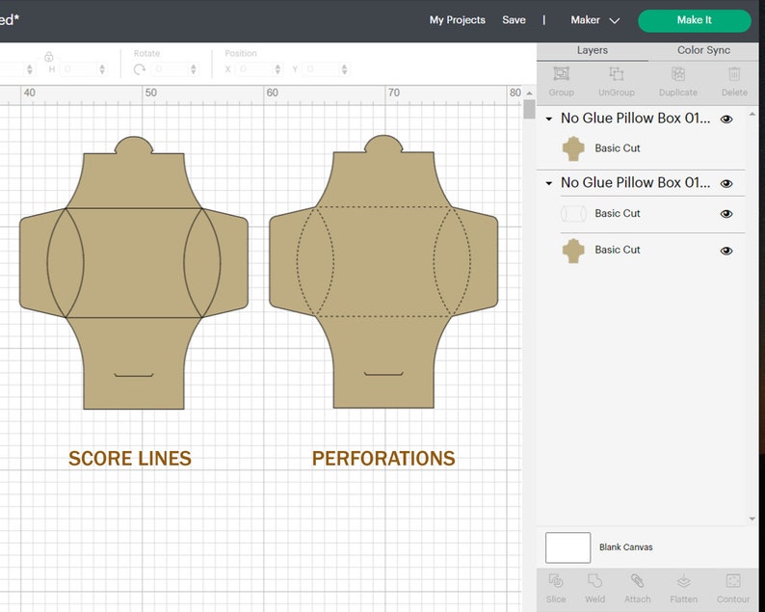Click the Height input field

click(78, 69)
